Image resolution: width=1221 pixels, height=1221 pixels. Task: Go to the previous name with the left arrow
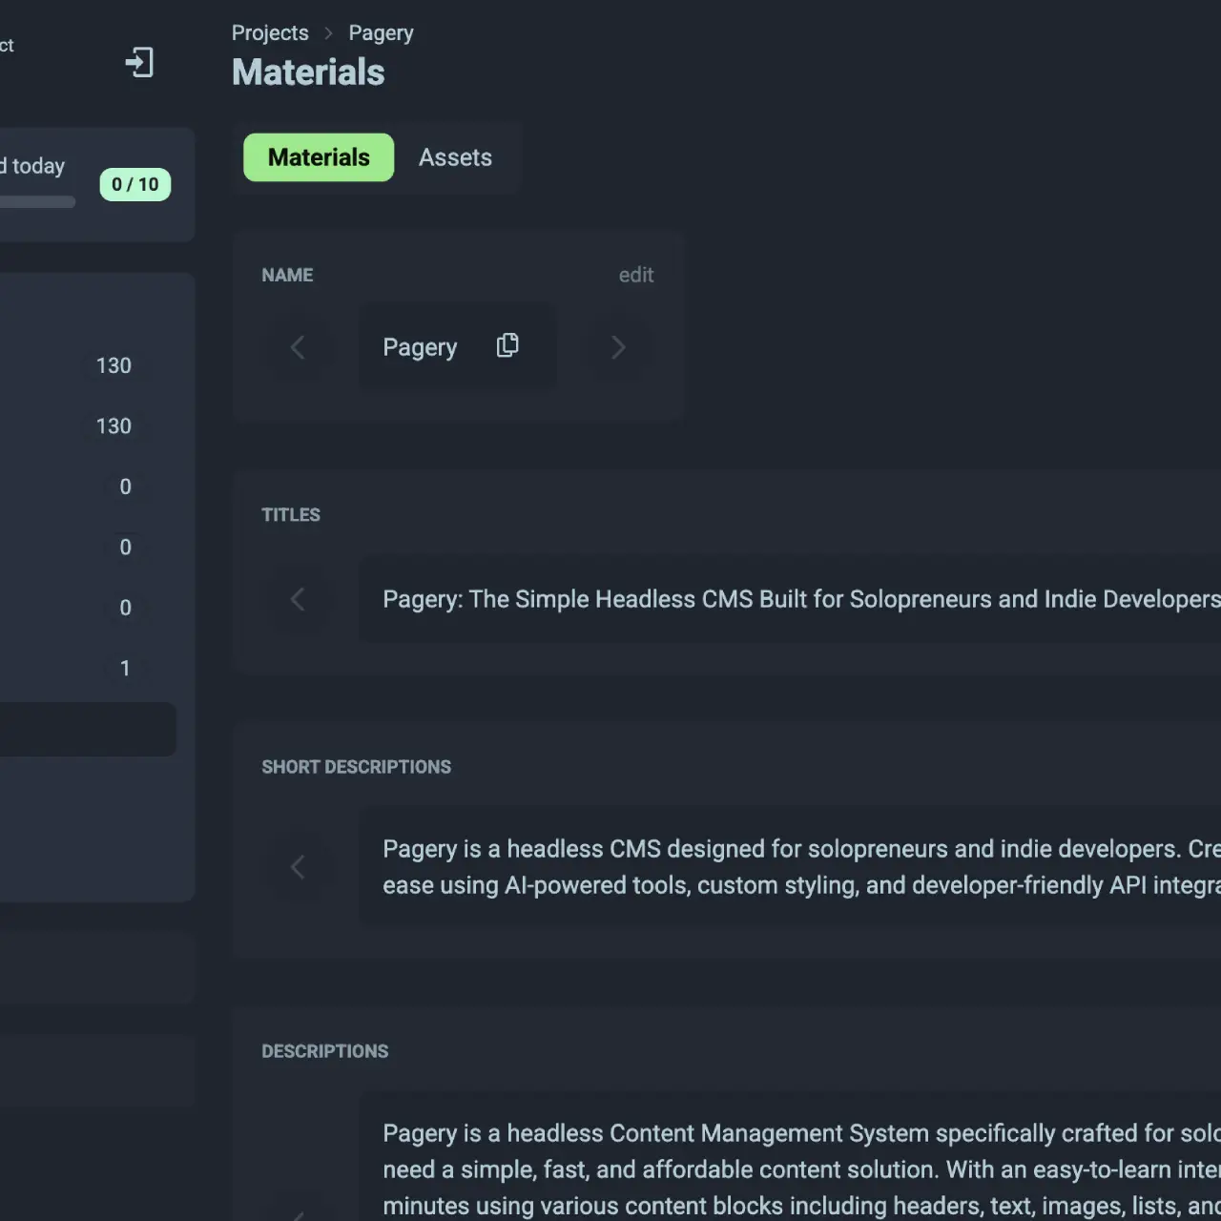tap(298, 347)
